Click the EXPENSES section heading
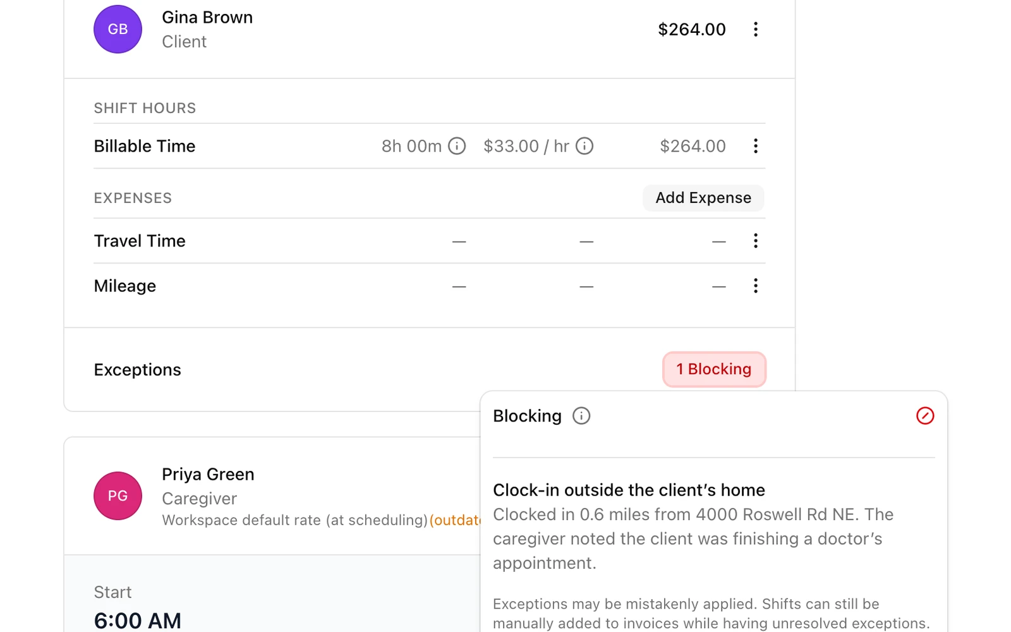 click(x=133, y=198)
